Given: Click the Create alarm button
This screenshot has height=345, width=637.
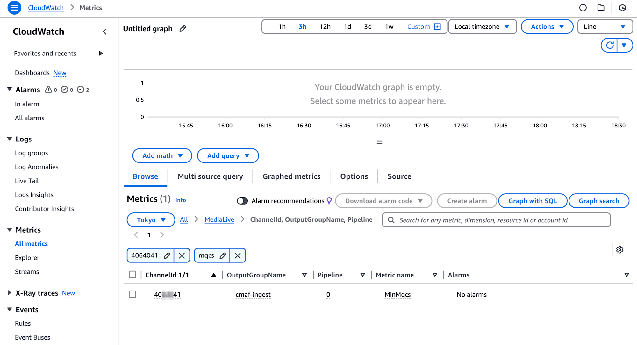Looking at the screenshot, I should [x=467, y=201].
